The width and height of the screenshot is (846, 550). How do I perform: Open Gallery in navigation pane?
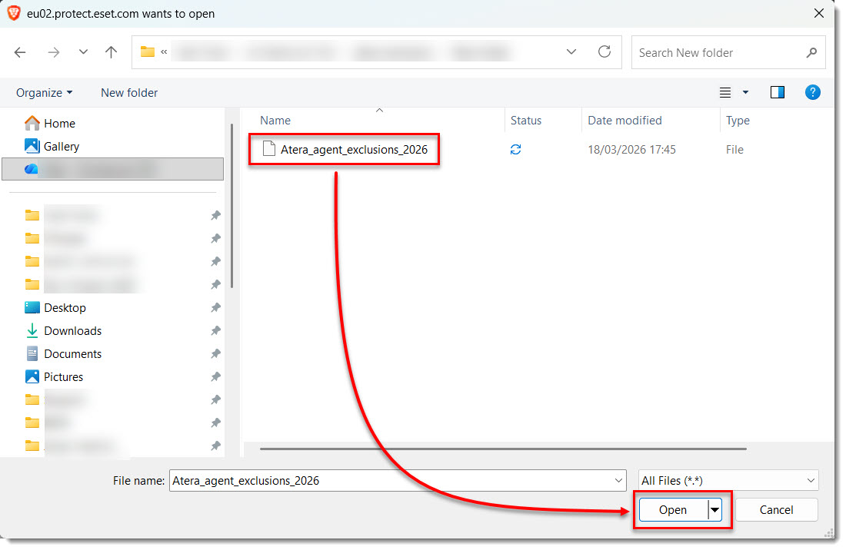(x=61, y=147)
